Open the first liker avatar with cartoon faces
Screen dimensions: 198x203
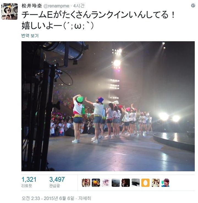86,183
